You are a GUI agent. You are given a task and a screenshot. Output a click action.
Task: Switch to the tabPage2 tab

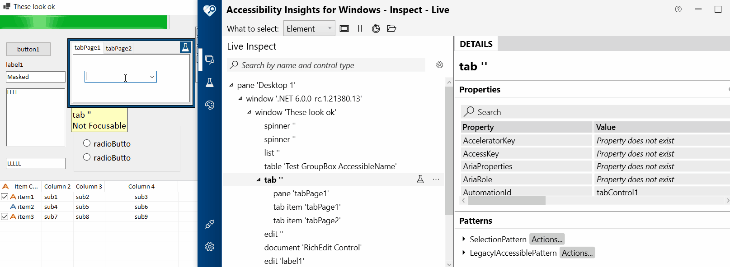(118, 48)
